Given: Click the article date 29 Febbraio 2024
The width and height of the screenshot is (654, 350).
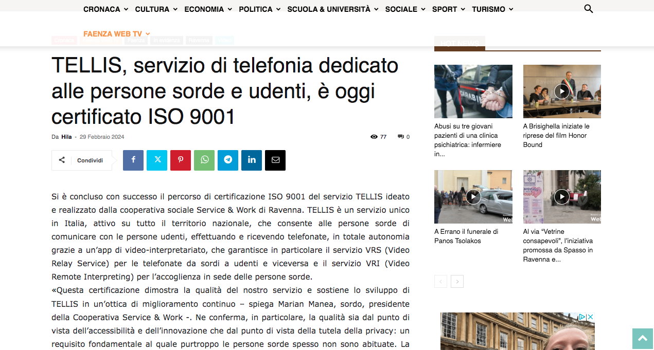Looking at the screenshot, I should pos(102,137).
